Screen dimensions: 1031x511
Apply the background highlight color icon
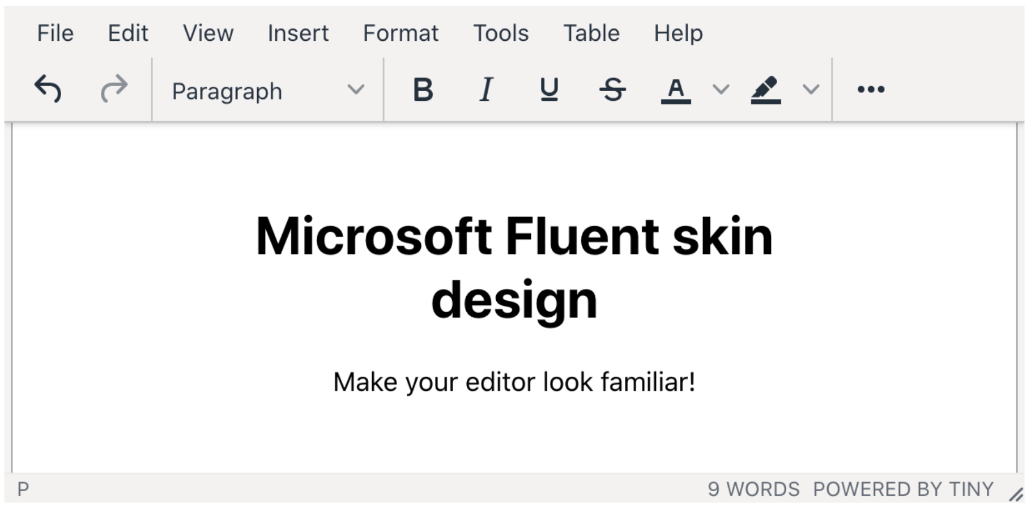(766, 90)
